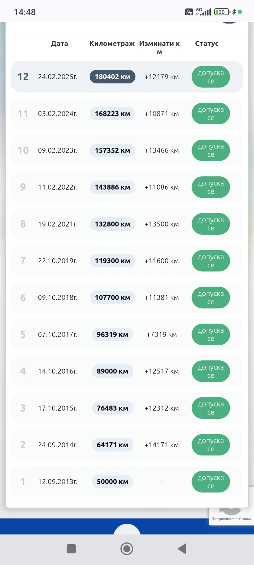Tap the battery indicator in status bar

pos(222,12)
